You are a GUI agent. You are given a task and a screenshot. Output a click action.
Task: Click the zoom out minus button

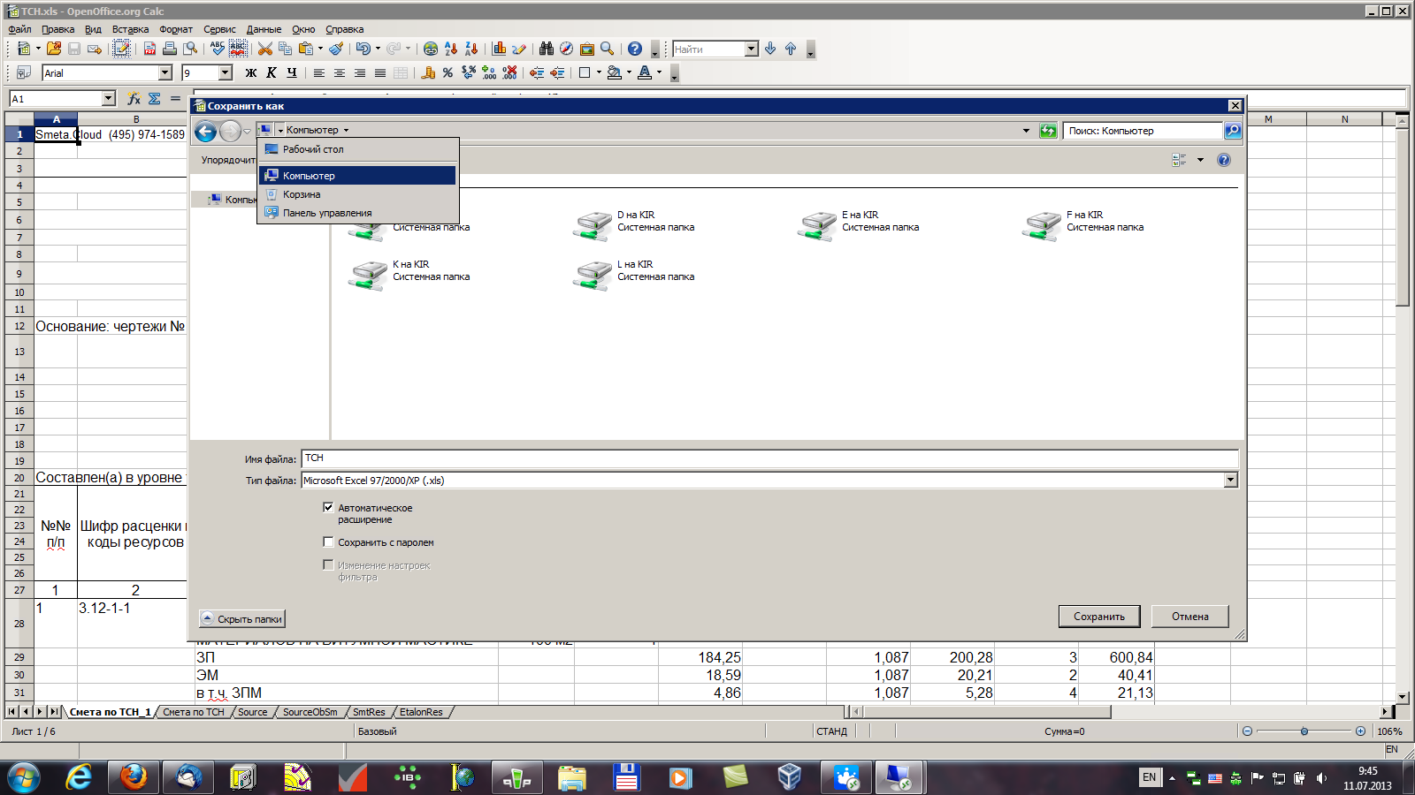click(x=1247, y=731)
